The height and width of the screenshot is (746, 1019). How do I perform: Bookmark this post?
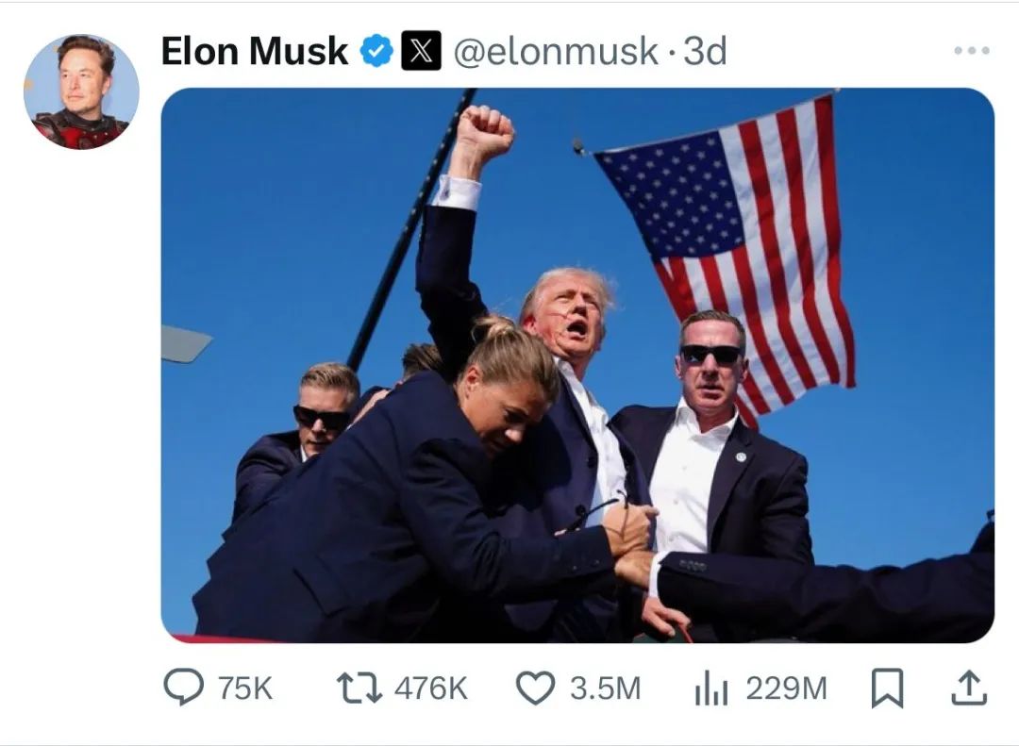pyautogui.click(x=887, y=688)
